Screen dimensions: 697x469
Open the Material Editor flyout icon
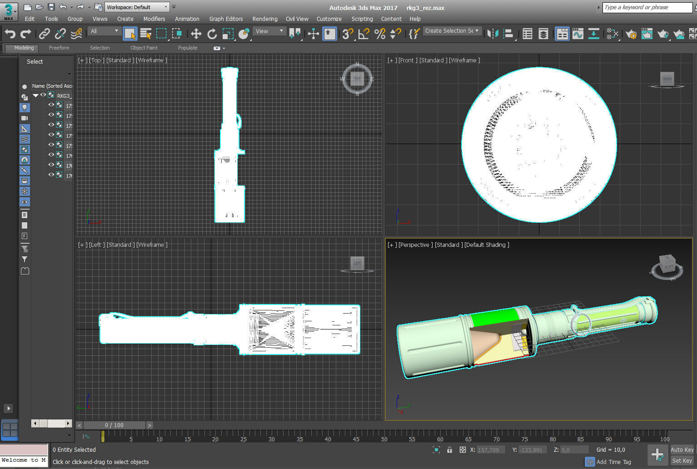[x=612, y=34]
